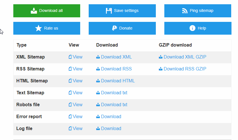Click the PayPal icon on Donate
This screenshot has width=238, height=140.
pos(114,28)
